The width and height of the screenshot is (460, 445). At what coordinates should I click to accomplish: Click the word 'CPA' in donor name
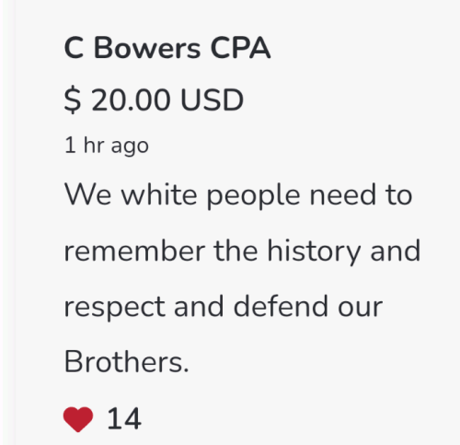[240, 48]
